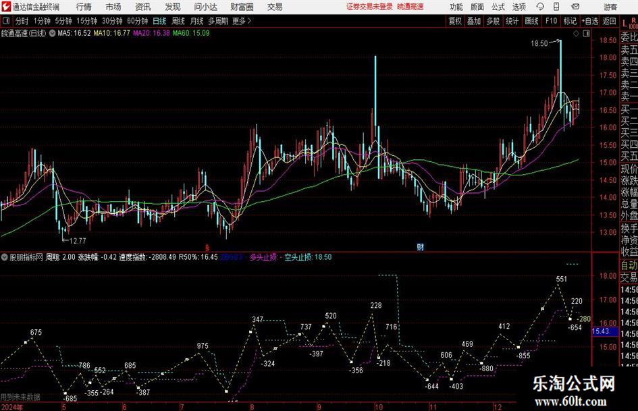Screen dimensions: 638x411
Task: Click the 标记 mark toolbar button
Action: point(570,21)
